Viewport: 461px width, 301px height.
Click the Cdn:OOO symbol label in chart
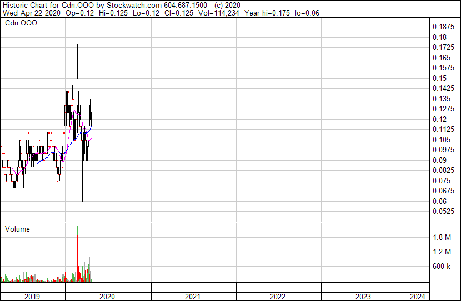[x=20, y=23]
